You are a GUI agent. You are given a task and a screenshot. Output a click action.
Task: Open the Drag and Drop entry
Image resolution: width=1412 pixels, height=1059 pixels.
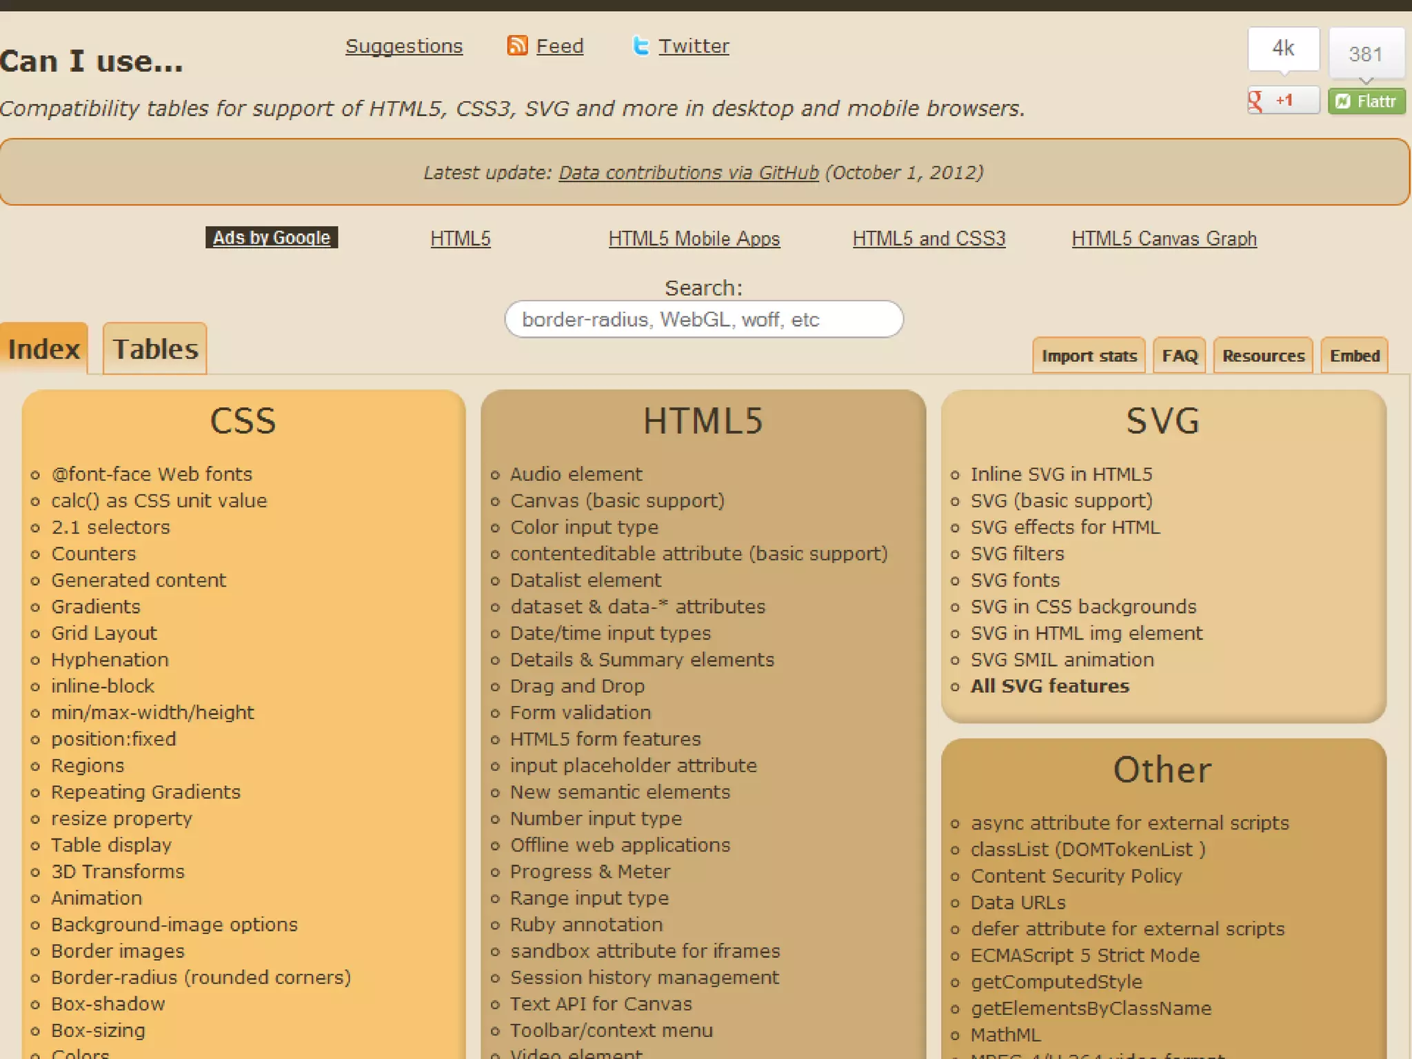(578, 686)
